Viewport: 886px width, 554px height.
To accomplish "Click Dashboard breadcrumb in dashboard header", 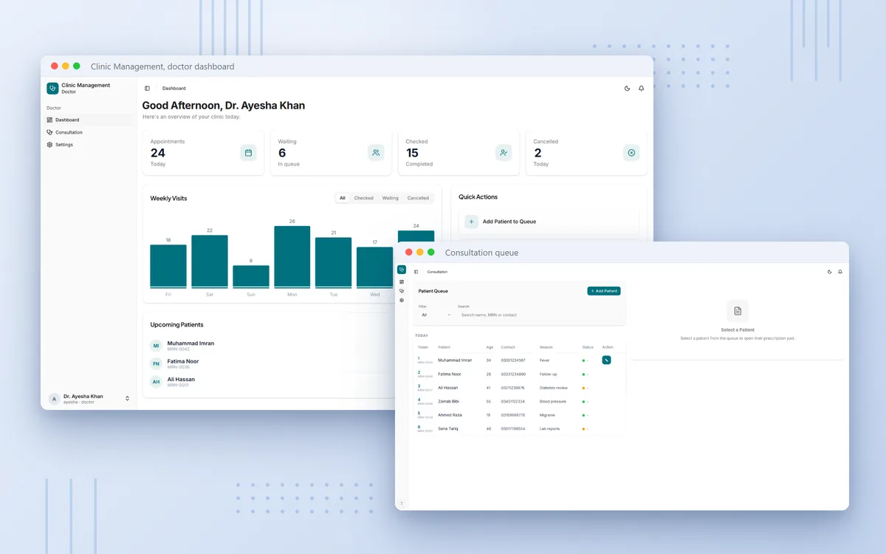I will tap(174, 89).
